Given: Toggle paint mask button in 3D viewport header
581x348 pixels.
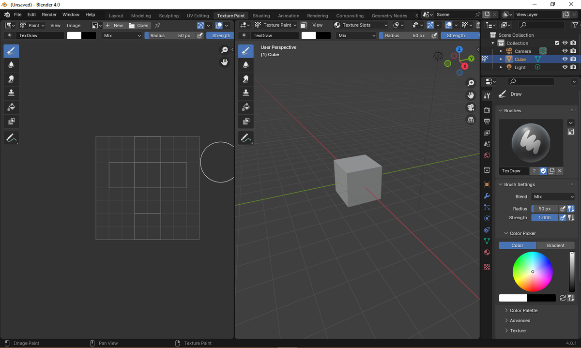Looking at the screenshot, I should click(304, 25).
